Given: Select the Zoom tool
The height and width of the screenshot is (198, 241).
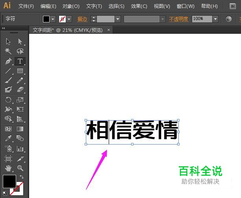Looking at the screenshot, I should (20, 168).
